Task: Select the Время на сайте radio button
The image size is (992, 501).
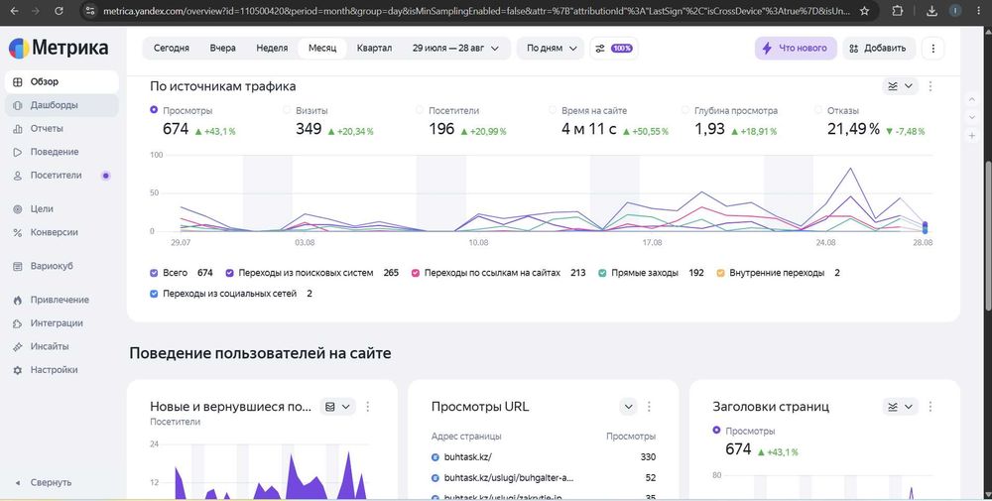Action: click(x=553, y=110)
